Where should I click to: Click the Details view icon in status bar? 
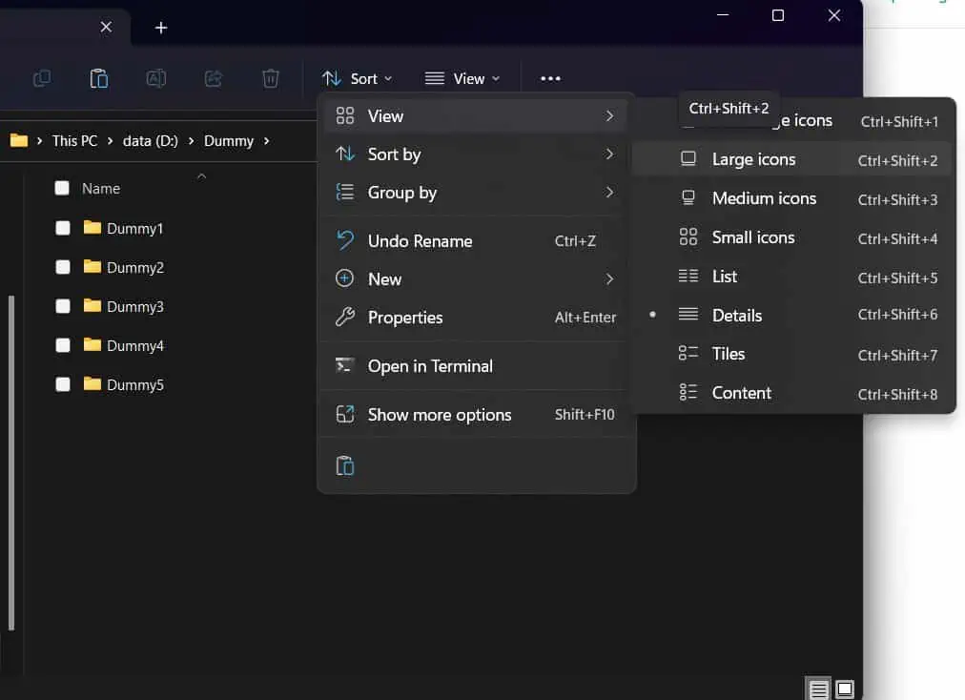click(817, 688)
